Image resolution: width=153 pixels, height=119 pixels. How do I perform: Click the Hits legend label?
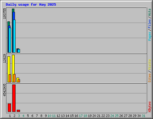coord(150,12)
